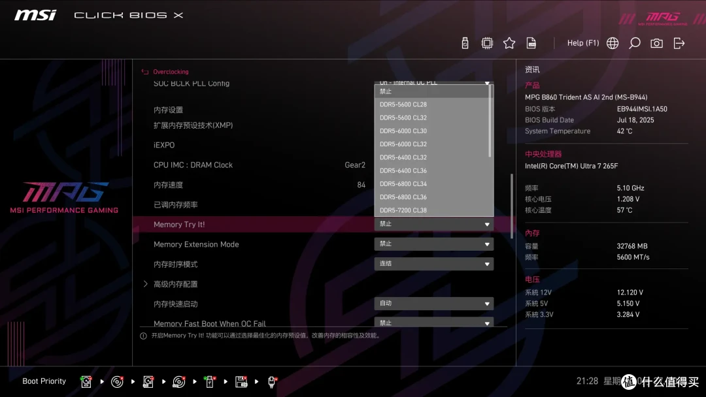Select the first hard disk boot device icon

click(86, 382)
